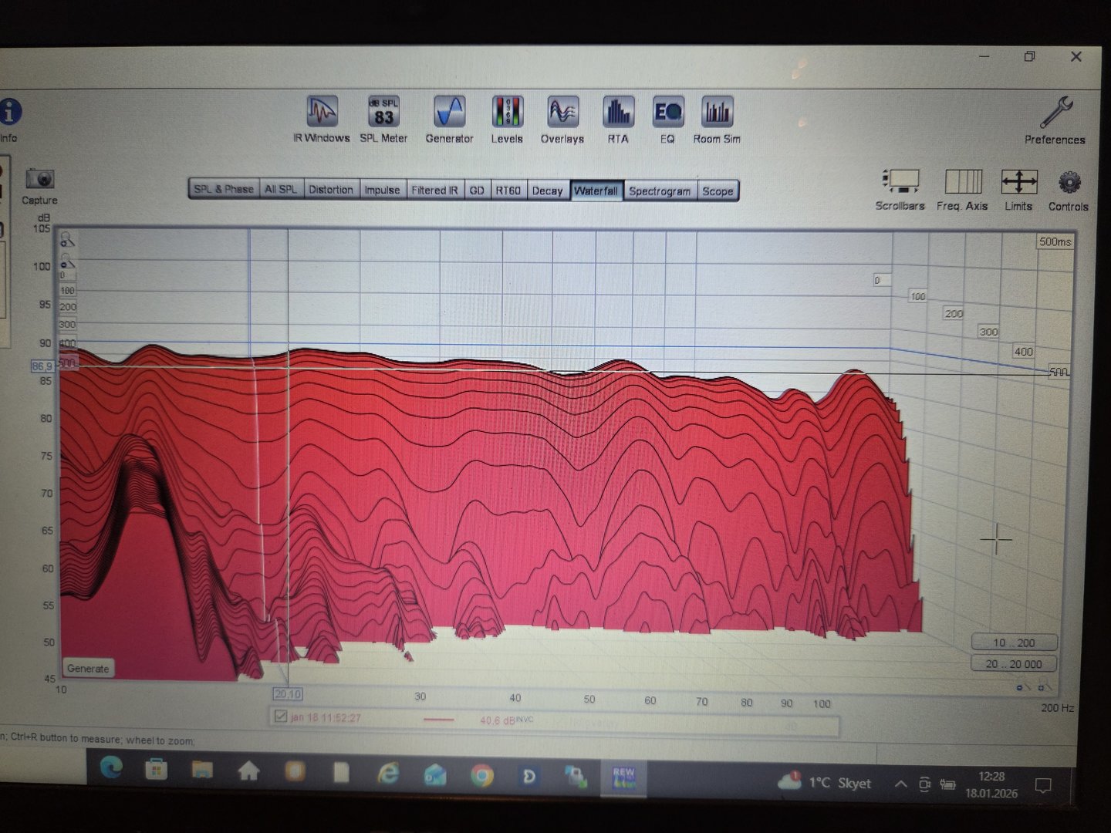Open File Explorer from the taskbar
Screen dimensions: 1111x833
click(202, 770)
